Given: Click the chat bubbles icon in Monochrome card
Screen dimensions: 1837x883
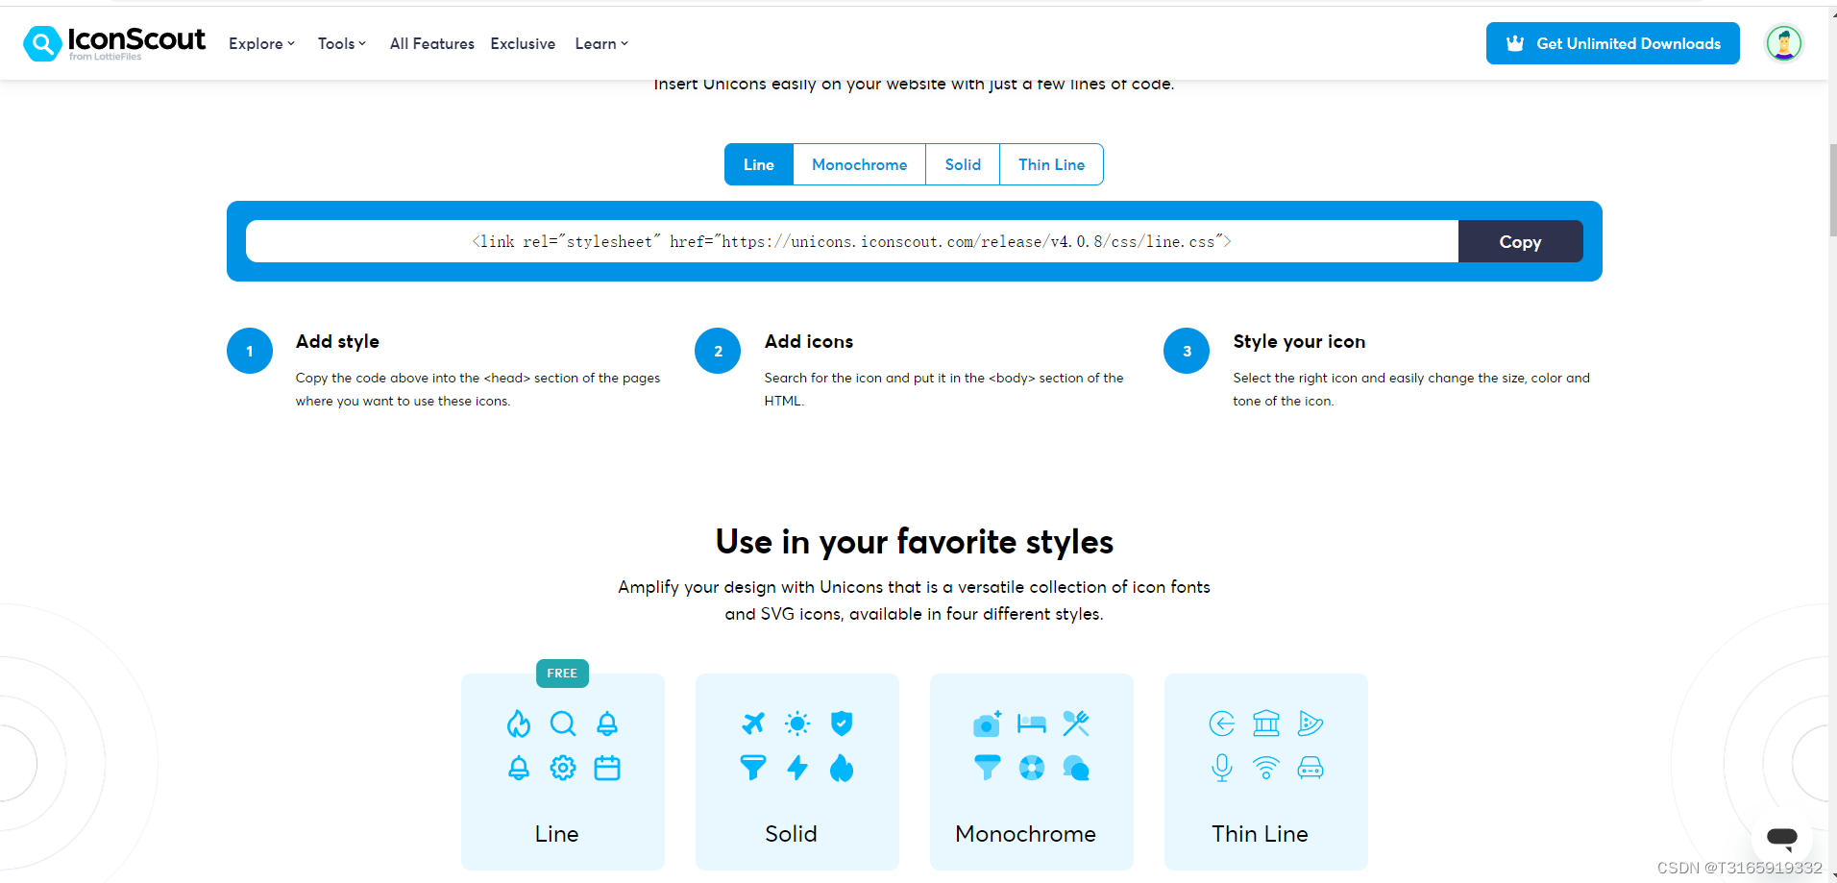Looking at the screenshot, I should pyautogui.click(x=1076, y=768).
